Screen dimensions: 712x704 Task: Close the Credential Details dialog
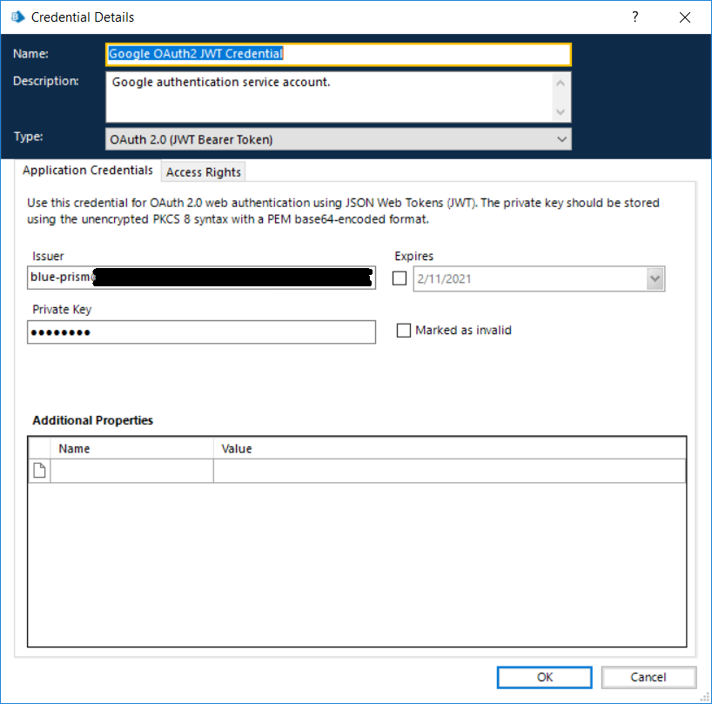click(685, 17)
